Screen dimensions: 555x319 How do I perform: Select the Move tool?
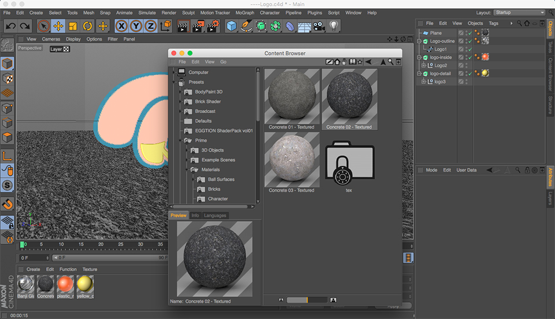click(x=58, y=26)
